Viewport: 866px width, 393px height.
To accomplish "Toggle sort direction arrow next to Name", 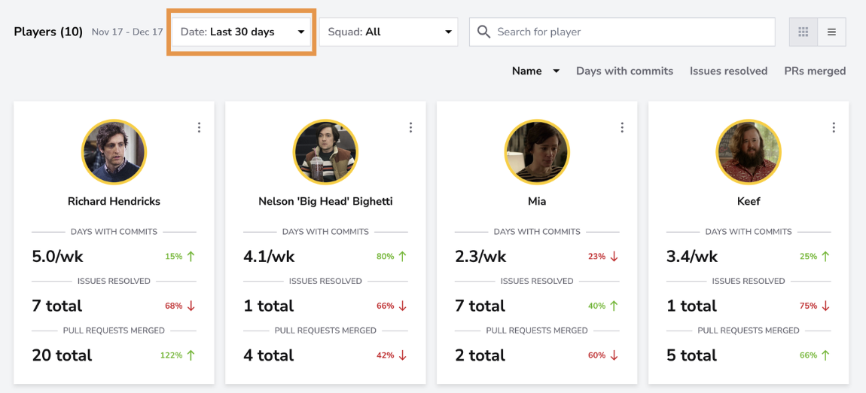I will click(556, 72).
